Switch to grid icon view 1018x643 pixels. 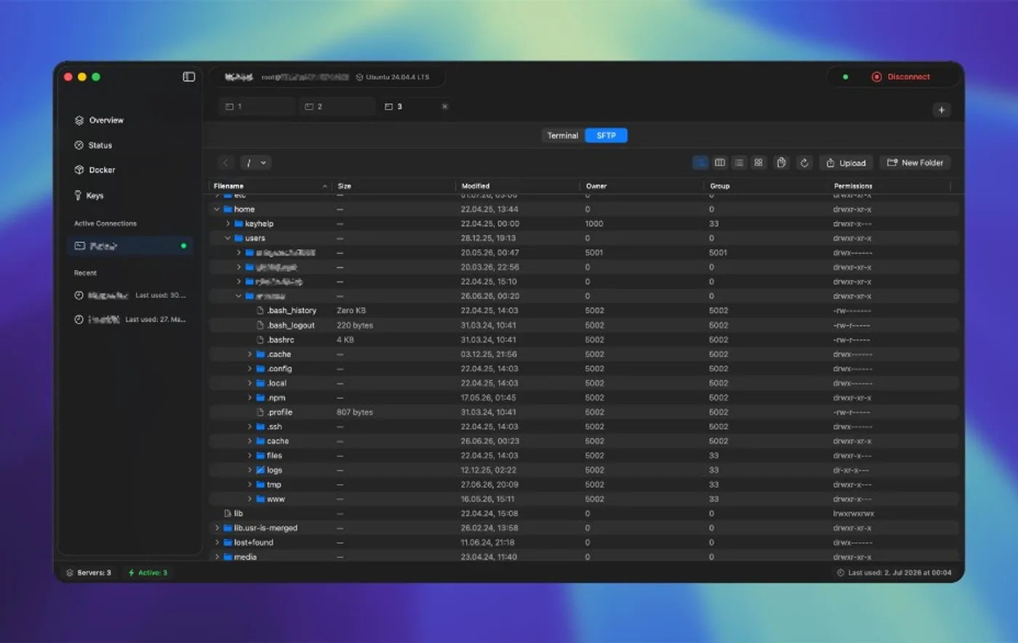click(758, 163)
